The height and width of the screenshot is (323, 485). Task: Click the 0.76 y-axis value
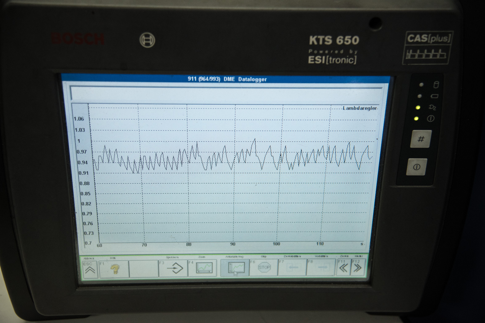(88, 223)
